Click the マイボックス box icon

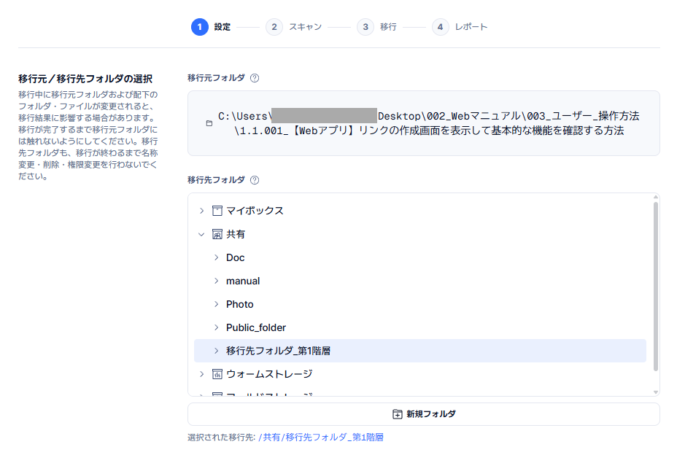click(217, 211)
